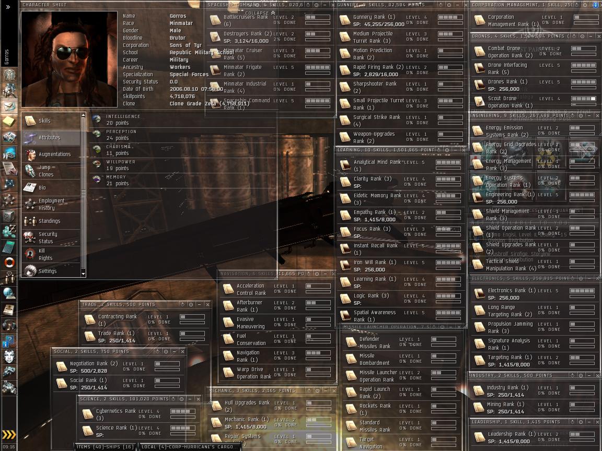Select the Attributes section
Screen dimensions: 602x451
coord(51,137)
